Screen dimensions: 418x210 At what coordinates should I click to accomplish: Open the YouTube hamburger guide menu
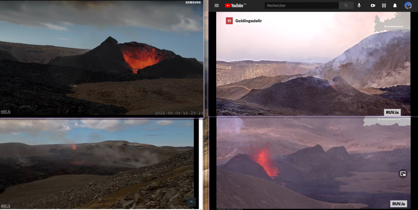[217, 5]
